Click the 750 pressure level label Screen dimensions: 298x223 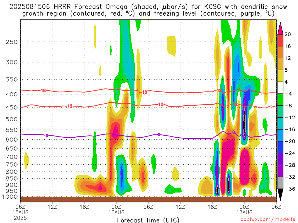coord(11,165)
